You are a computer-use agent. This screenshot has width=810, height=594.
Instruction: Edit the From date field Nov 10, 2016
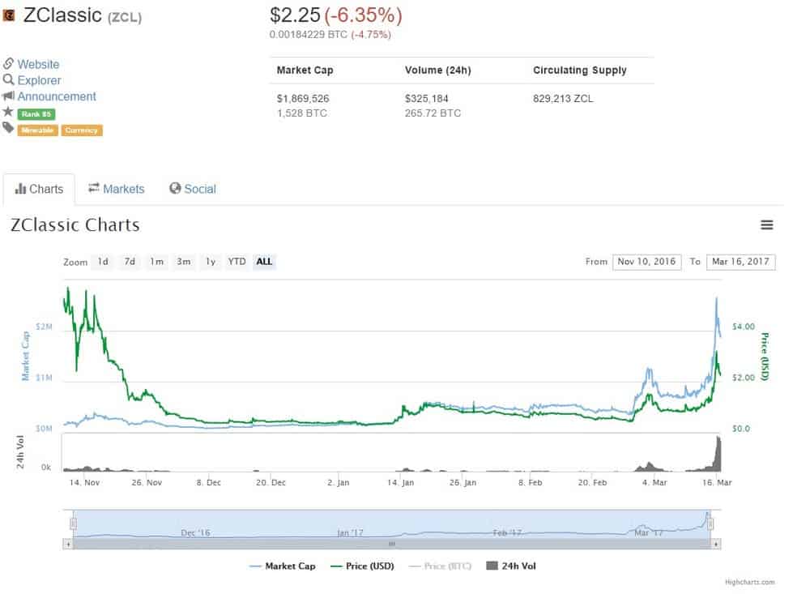[x=646, y=262]
